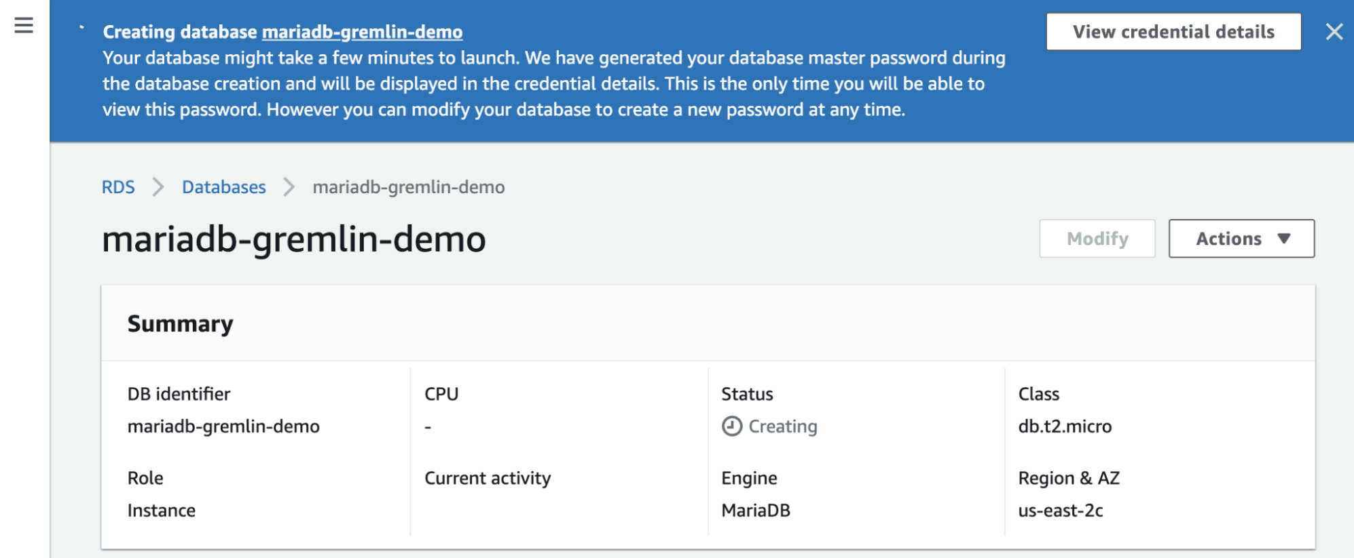Click the mariadb-gremlin-demo breadcrumb text
The image size is (1354, 558).
(x=408, y=187)
